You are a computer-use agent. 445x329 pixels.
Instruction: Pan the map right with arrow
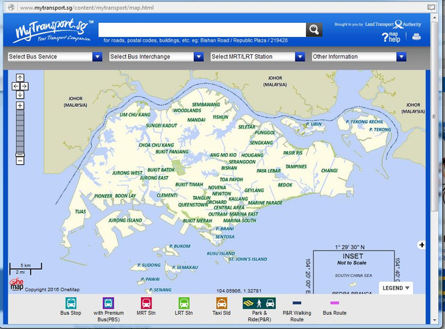pos(24,86)
